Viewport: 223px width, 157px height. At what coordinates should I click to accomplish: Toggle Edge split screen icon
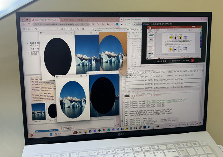pyautogui.click(x=93, y=24)
